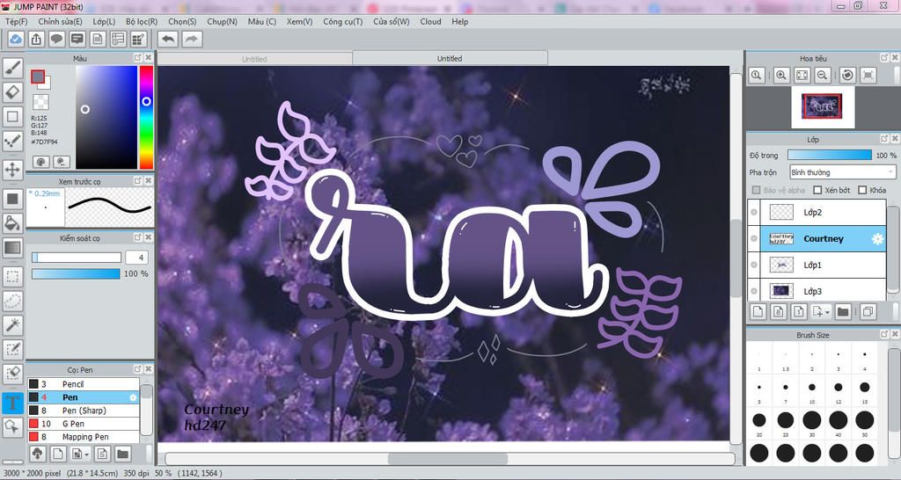Select the Operation/object select tool

click(12, 426)
